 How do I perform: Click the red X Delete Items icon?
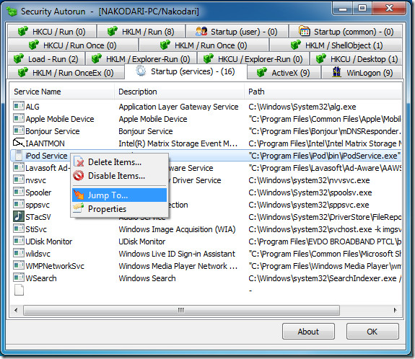coord(79,161)
